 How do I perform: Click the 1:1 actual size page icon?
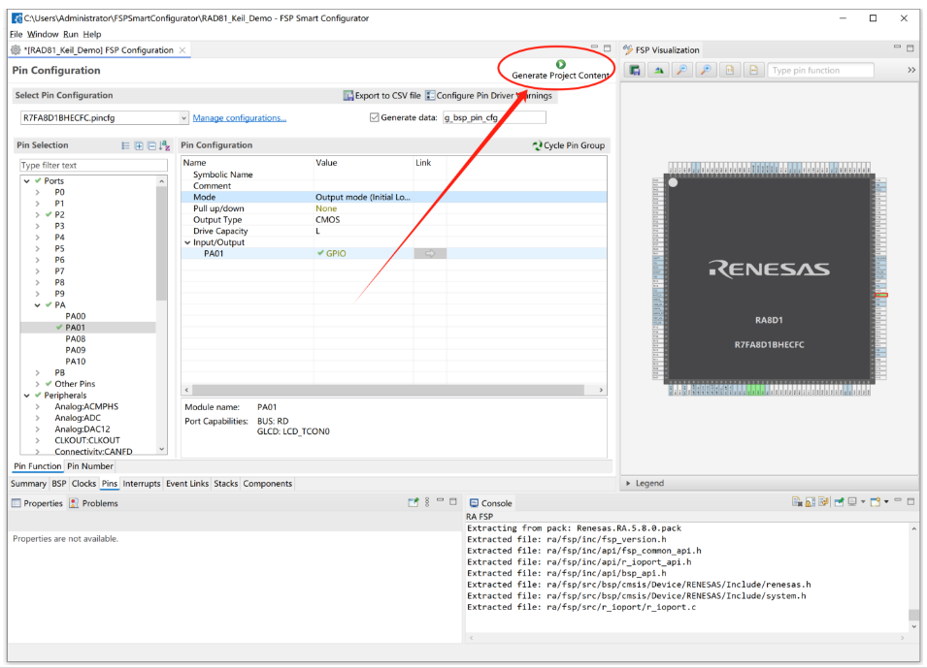click(x=730, y=70)
